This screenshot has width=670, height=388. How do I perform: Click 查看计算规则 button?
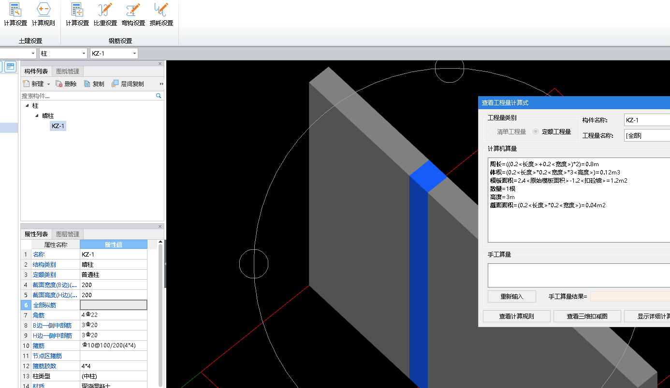pyautogui.click(x=516, y=316)
